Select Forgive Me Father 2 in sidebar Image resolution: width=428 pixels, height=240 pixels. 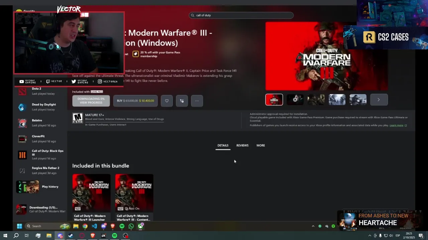click(x=41, y=170)
